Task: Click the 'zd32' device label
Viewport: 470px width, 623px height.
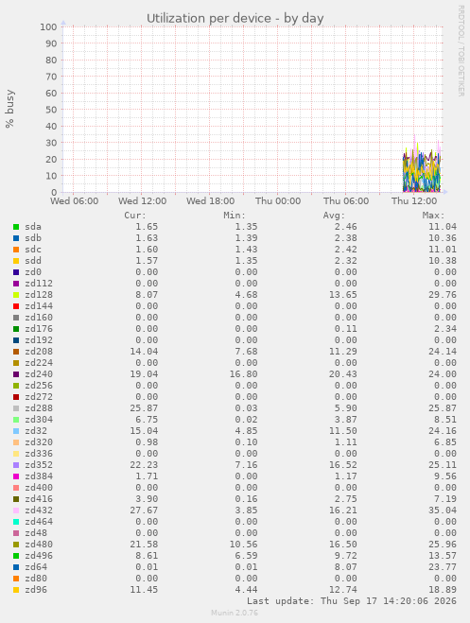Action: pos(36,431)
